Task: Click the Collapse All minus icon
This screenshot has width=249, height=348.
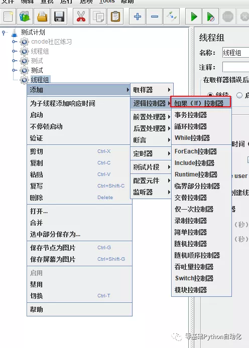Action: [155, 17]
